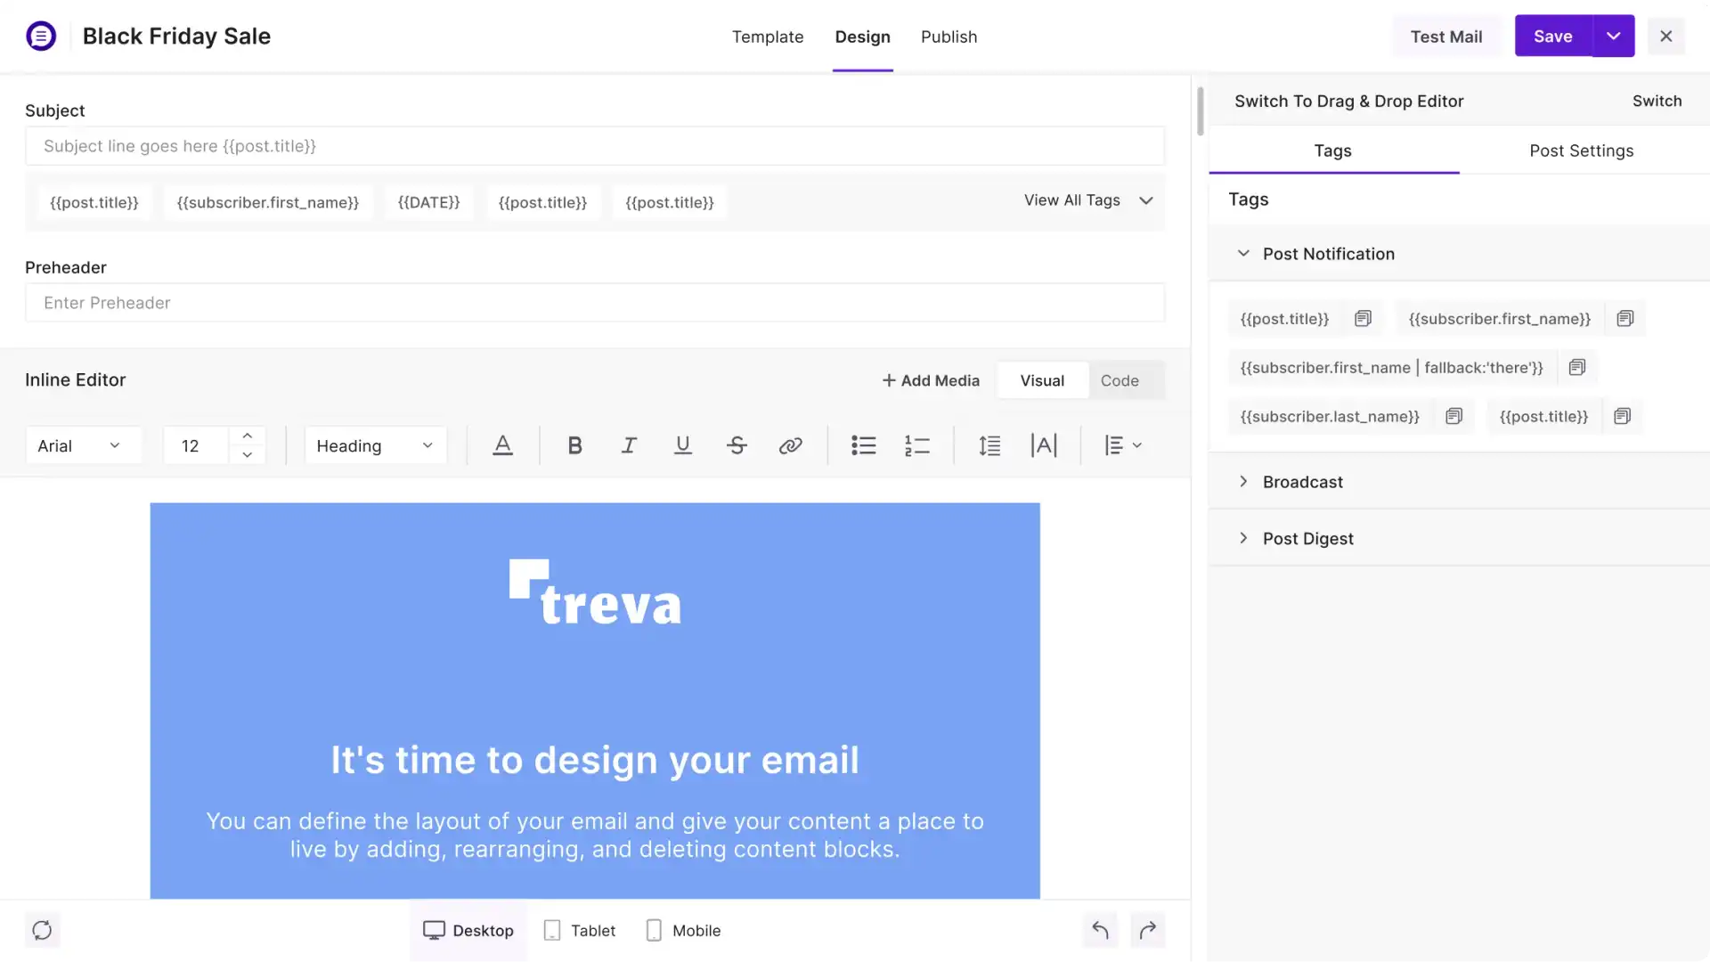
Task: Open the Save options dropdown arrow
Action: point(1613,37)
